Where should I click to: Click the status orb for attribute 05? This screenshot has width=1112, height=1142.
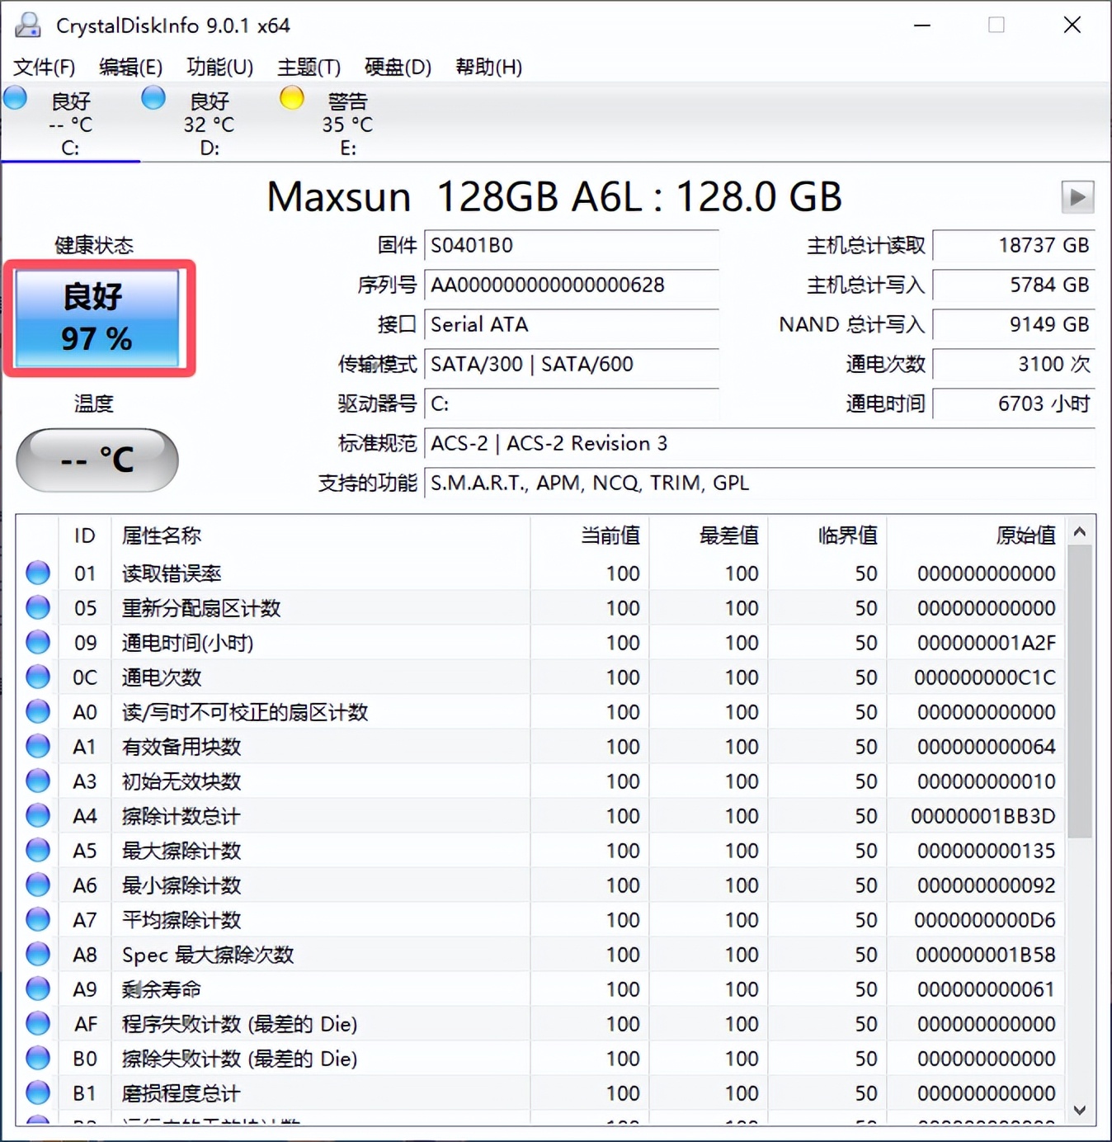click(38, 607)
